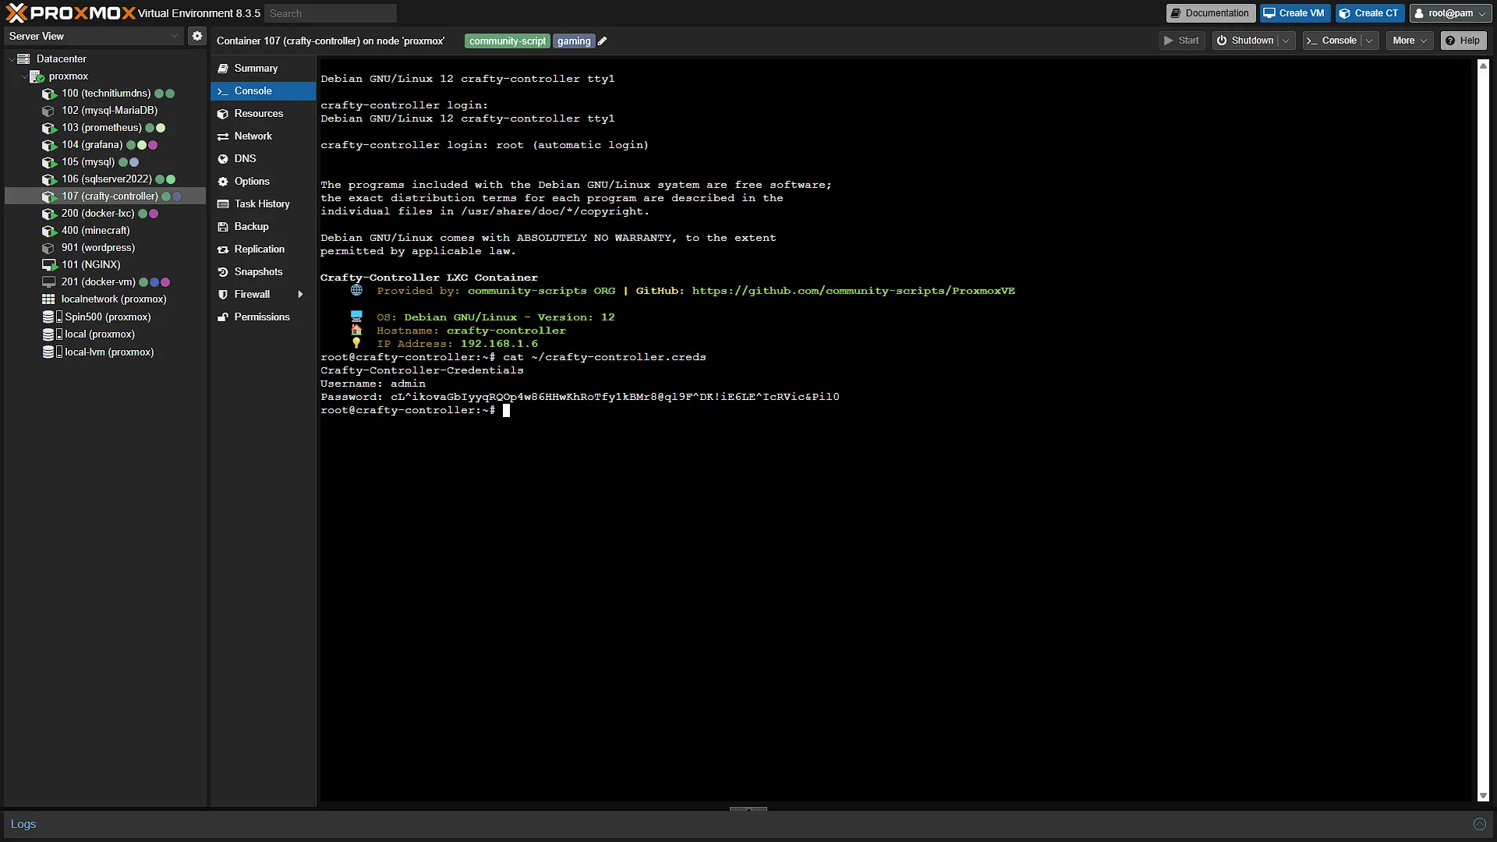Screen dimensions: 1497x842
Task: Open localnetwork (proxmox) SDN zone
Action: 113,299
